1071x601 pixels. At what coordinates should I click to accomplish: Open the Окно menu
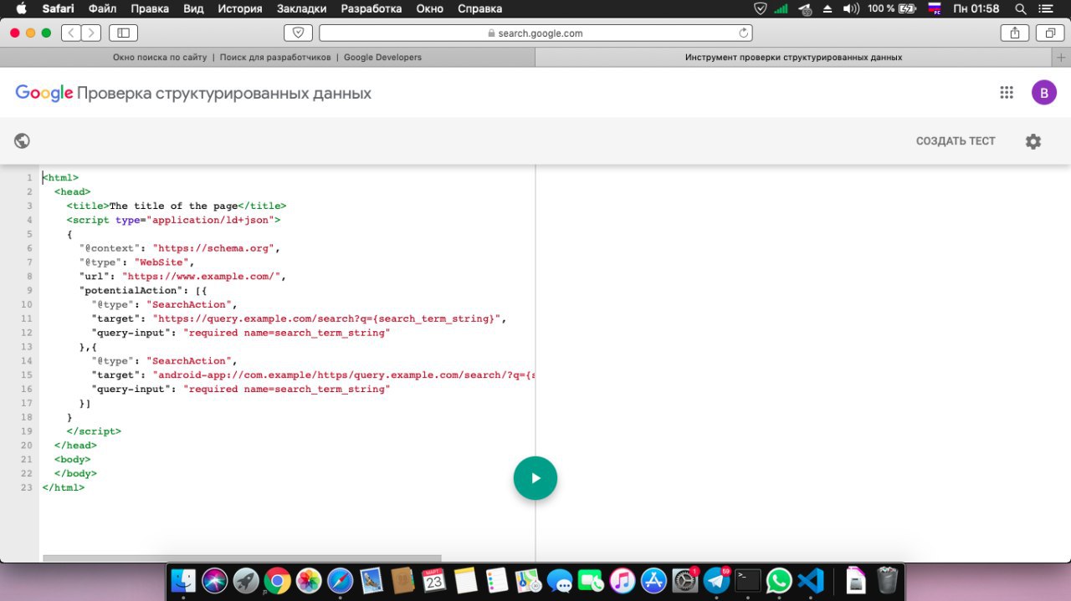(x=430, y=8)
